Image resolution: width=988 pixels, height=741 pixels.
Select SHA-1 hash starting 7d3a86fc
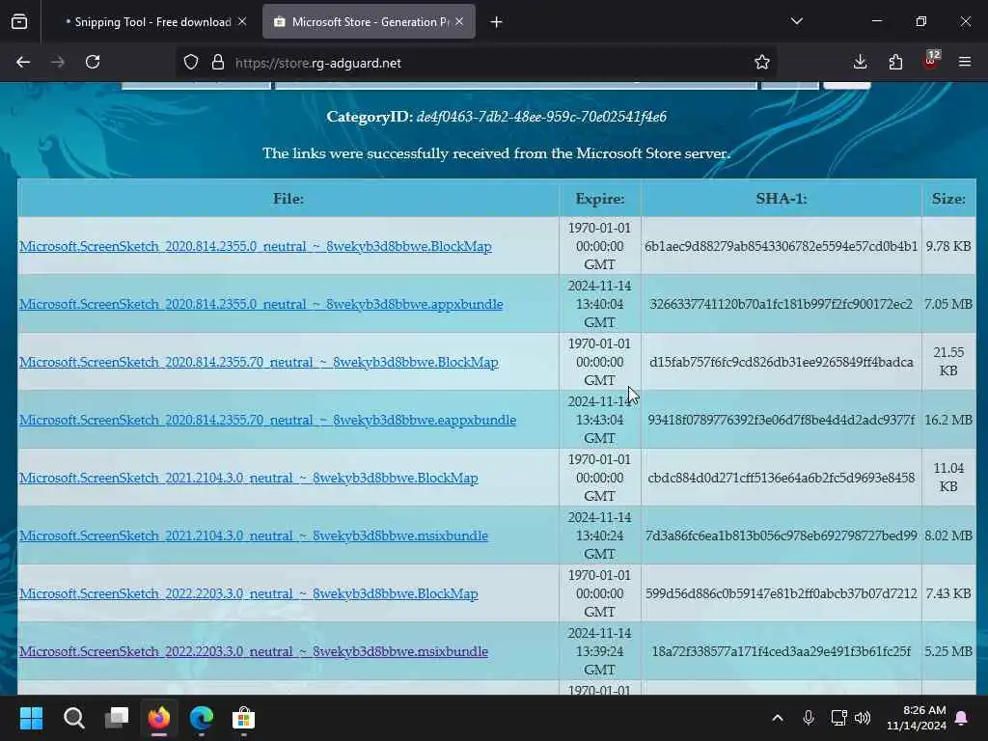coord(781,535)
